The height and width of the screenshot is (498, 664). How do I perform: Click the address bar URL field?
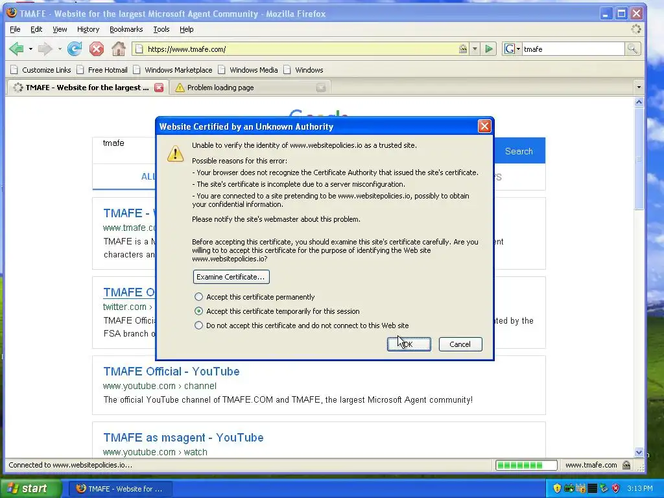click(300, 49)
